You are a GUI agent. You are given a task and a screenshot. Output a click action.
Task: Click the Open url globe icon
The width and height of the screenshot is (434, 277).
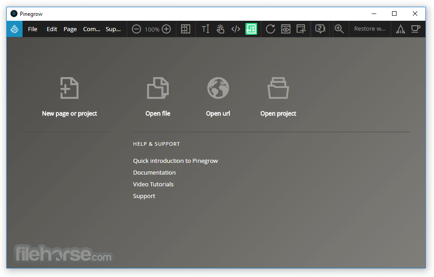[x=218, y=88]
